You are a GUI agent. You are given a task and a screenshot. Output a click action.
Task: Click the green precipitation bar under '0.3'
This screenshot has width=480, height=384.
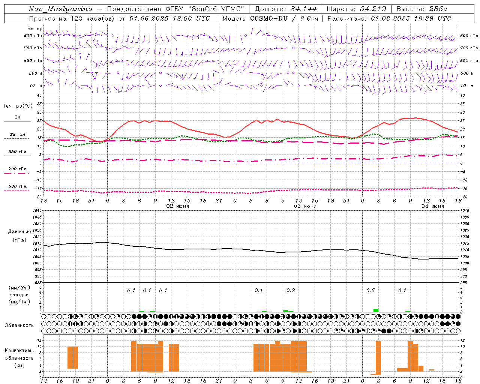[285, 311]
